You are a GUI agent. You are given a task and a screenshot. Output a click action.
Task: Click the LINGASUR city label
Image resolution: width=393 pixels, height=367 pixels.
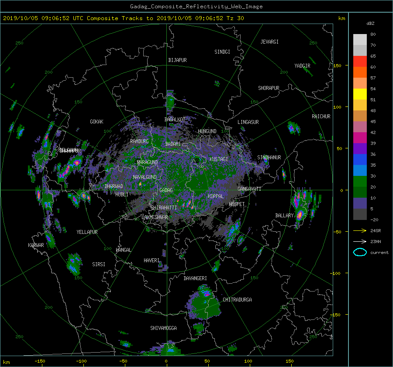(248, 122)
